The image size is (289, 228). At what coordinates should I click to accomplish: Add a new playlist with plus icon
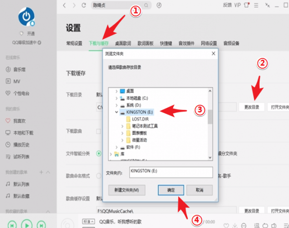[x=41, y=172]
